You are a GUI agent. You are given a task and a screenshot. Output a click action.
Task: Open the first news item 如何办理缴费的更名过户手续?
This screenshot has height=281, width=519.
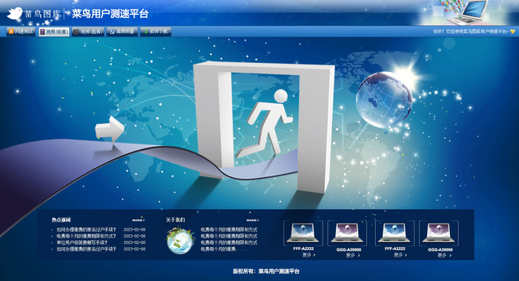[x=87, y=229]
